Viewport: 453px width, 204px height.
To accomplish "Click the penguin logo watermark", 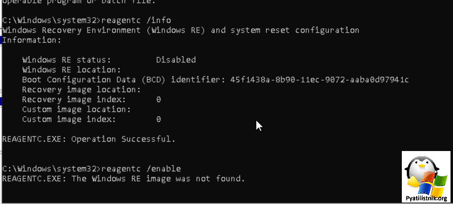I will tap(426, 177).
